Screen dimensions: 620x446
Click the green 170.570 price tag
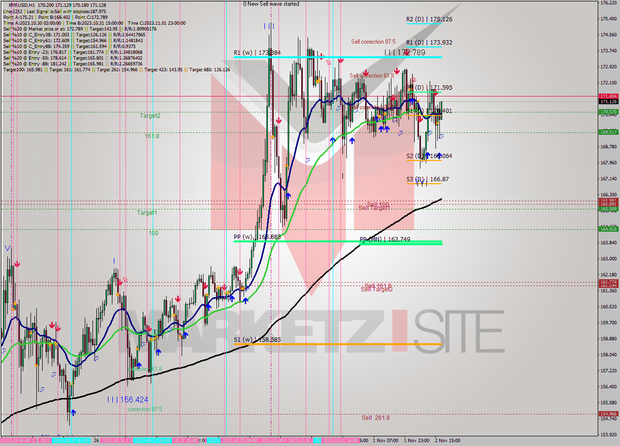(x=608, y=112)
